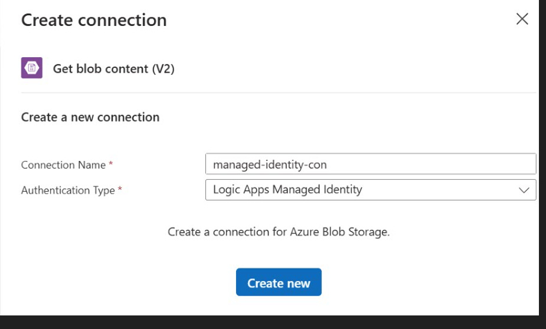Click the Azure Blob Storage description text
The width and height of the screenshot is (546, 329).
279,232
